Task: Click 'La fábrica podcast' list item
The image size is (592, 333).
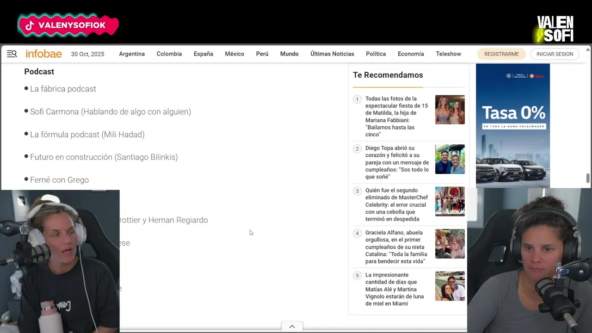Action: coord(63,89)
